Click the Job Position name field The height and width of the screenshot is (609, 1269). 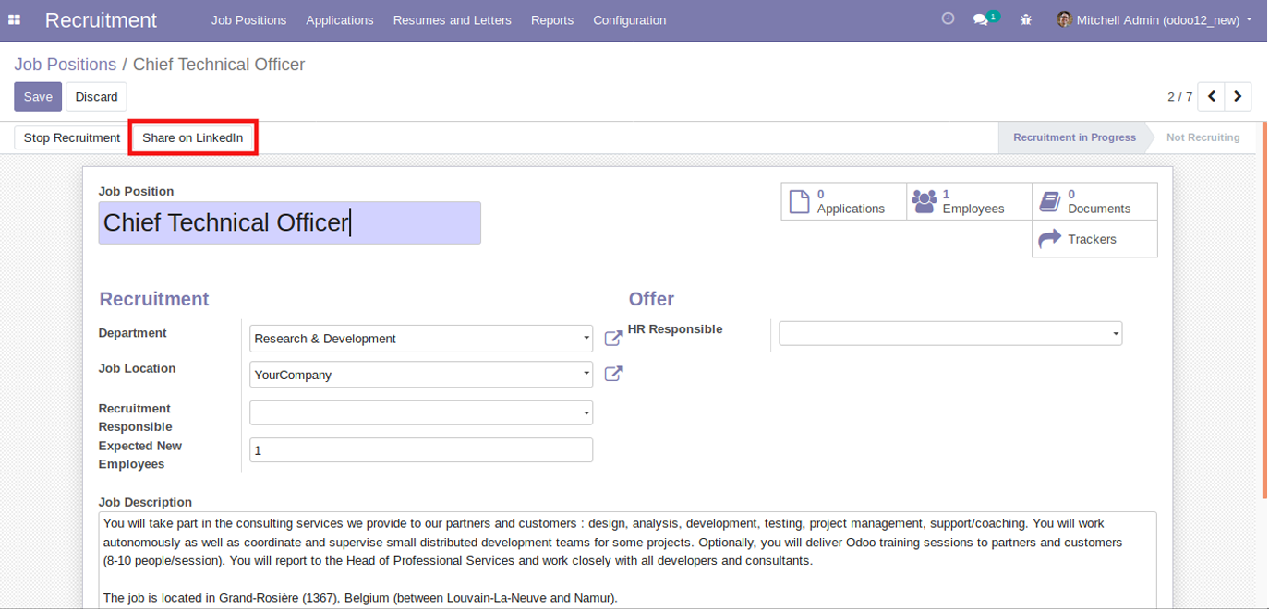(x=290, y=222)
